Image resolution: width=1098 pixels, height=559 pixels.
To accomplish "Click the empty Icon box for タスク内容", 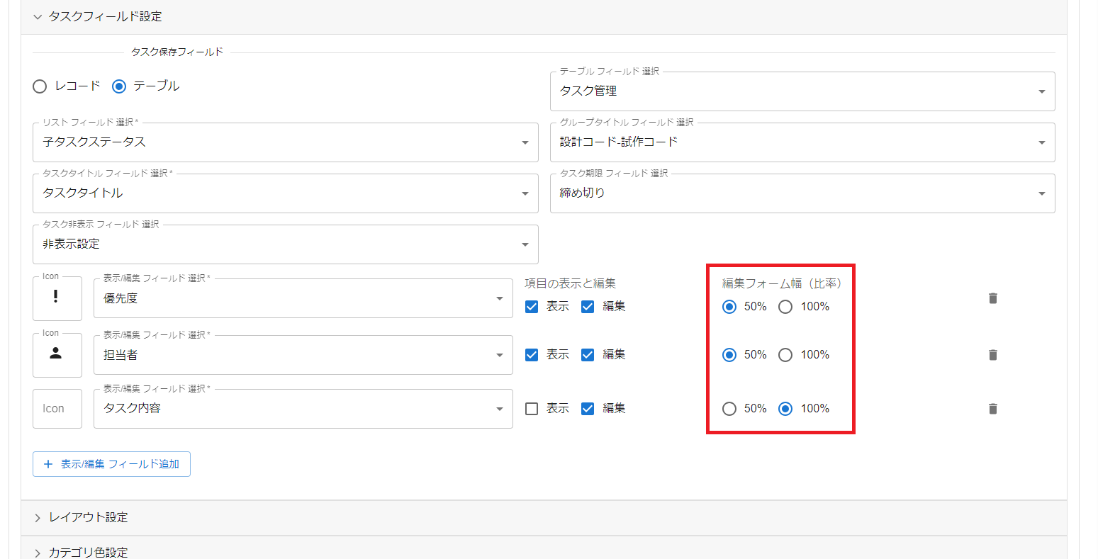I will [57, 408].
